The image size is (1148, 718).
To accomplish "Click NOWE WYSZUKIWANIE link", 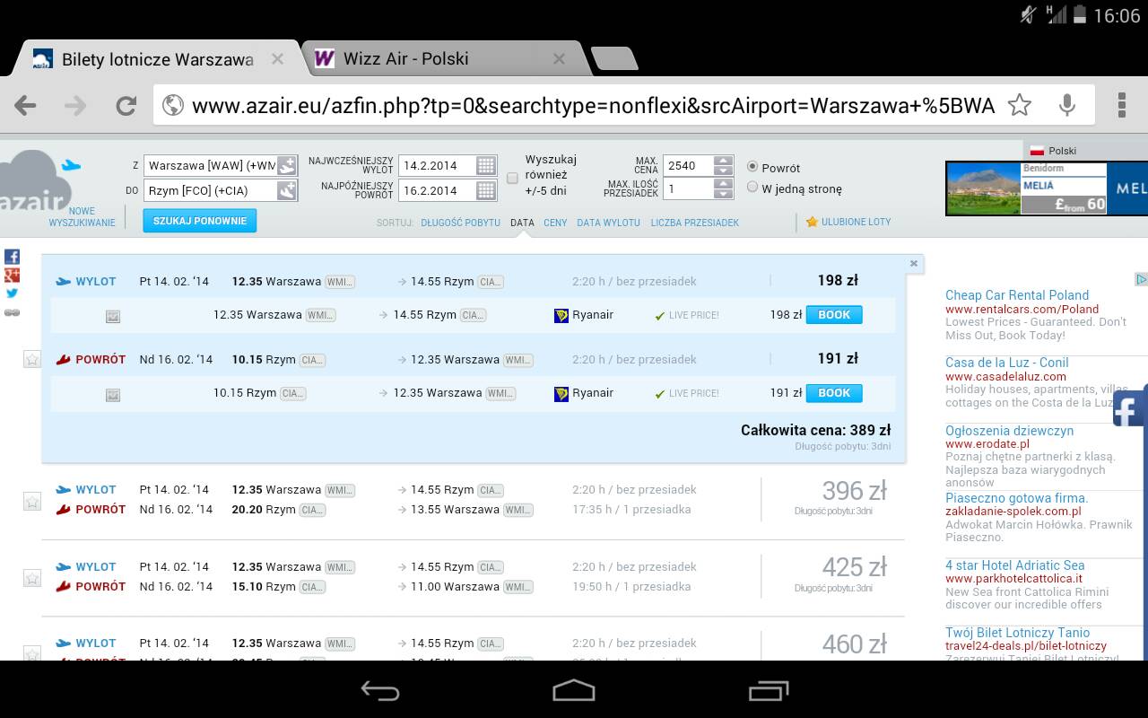I will pos(82,217).
